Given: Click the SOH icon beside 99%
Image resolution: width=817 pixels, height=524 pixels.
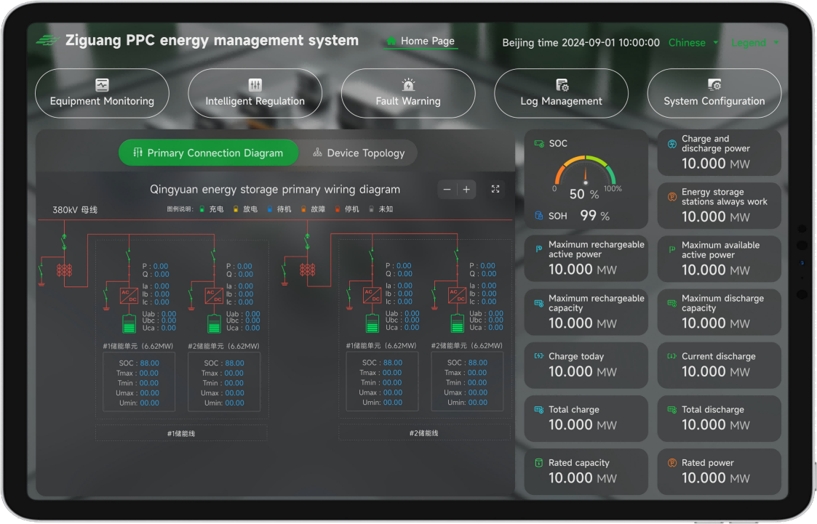Looking at the screenshot, I should pos(539,216).
